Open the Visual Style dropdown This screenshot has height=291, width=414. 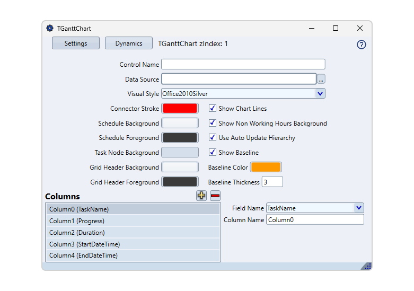[320, 94]
